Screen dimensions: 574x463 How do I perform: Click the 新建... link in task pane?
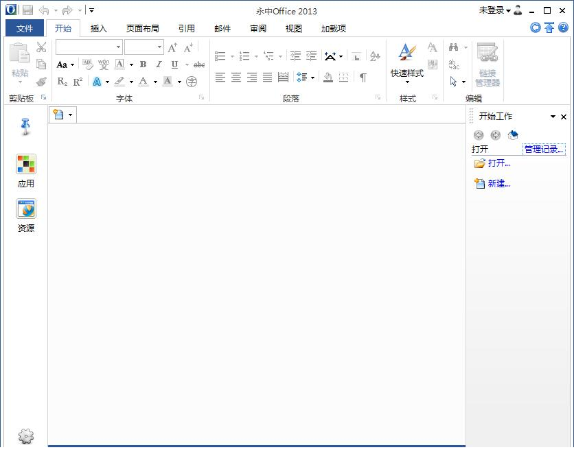(x=499, y=183)
